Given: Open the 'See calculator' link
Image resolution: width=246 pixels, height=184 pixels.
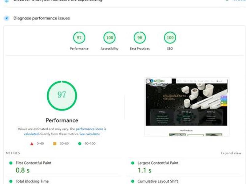Looking at the screenshot, I should click(x=89, y=134).
